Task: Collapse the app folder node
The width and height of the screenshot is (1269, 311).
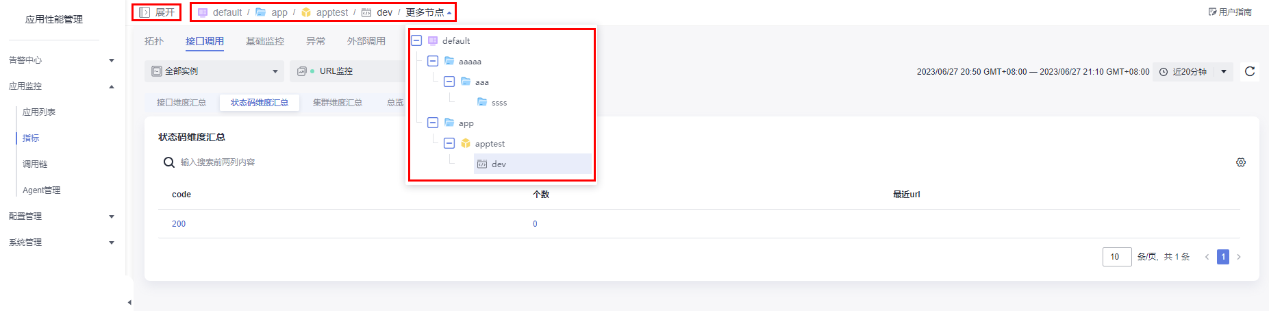Action: coord(433,123)
